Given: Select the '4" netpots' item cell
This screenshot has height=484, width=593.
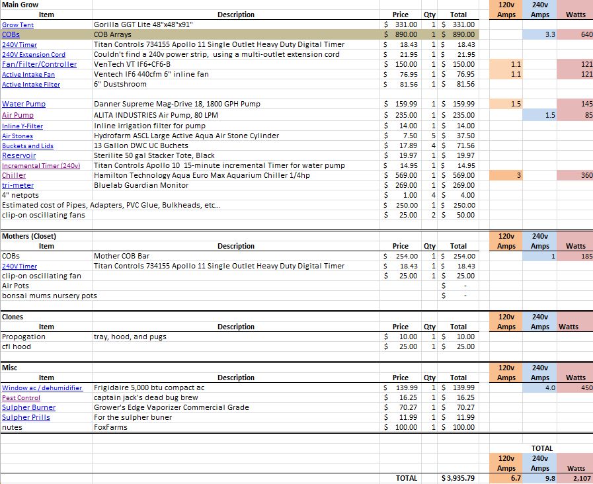Looking at the screenshot, I should [46, 196].
